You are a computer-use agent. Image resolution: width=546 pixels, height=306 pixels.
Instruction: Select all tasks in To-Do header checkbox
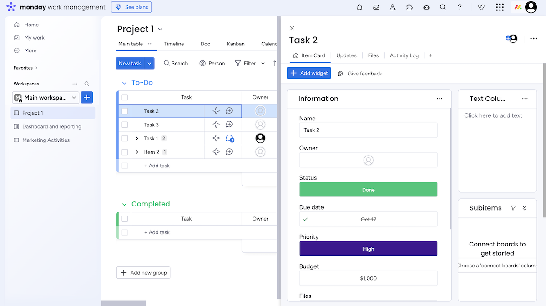pos(125,97)
